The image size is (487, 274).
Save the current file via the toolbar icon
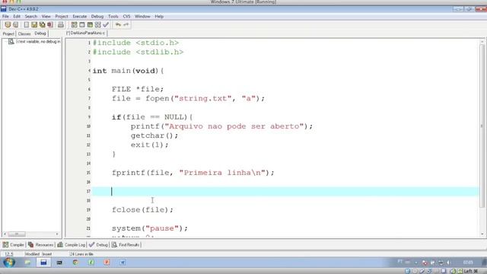34,24
